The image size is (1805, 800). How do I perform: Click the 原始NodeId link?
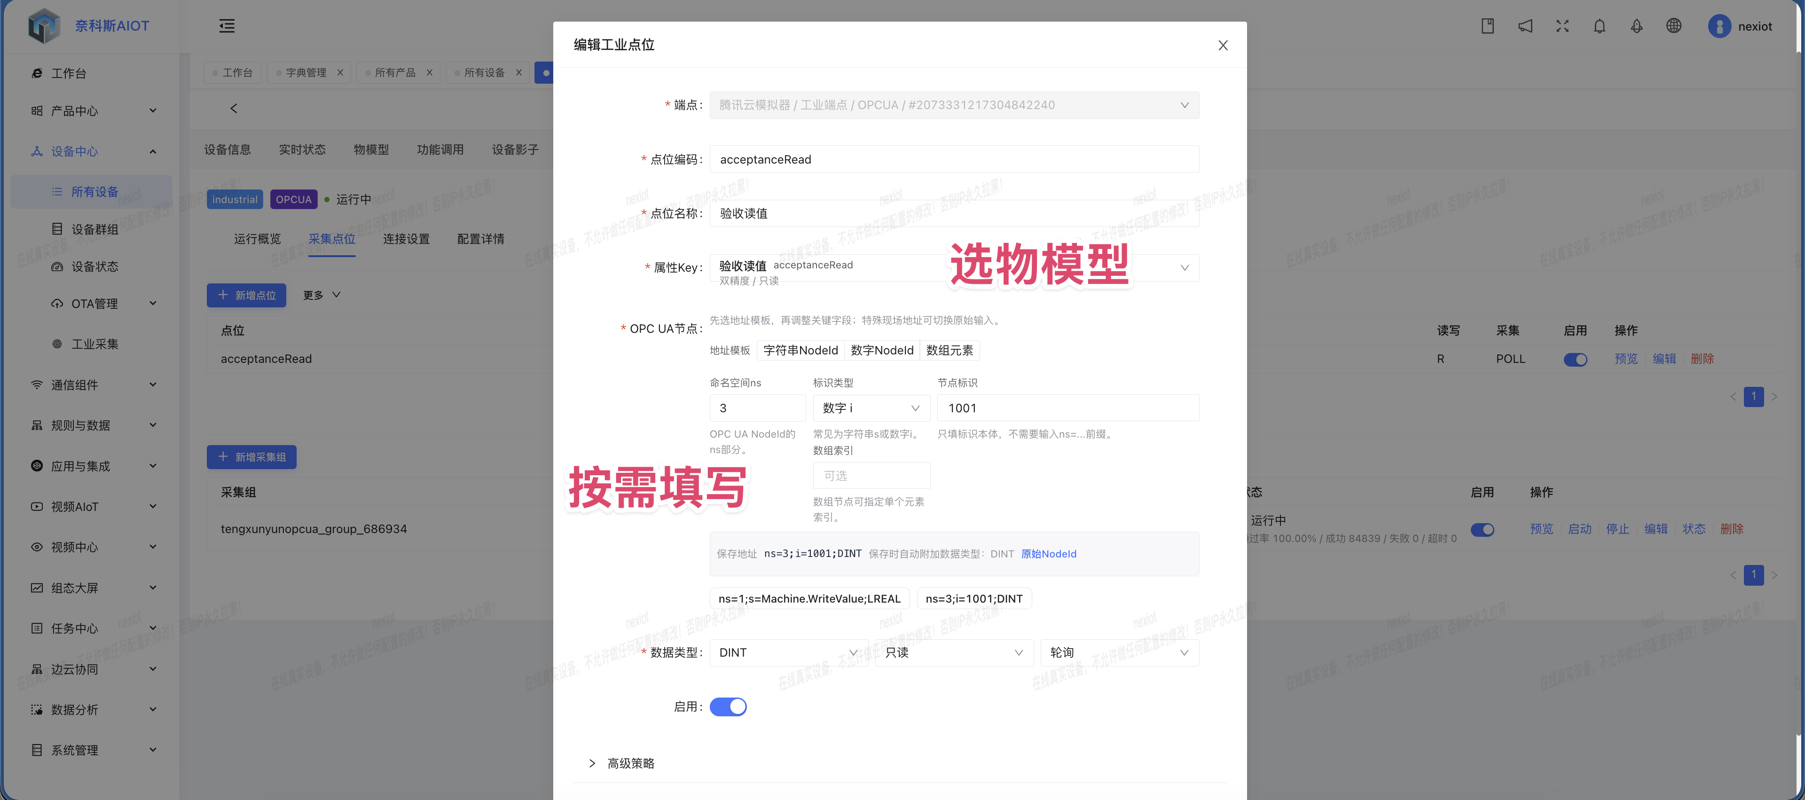tap(1049, 554)
